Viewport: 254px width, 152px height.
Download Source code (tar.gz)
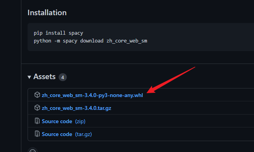67,134
